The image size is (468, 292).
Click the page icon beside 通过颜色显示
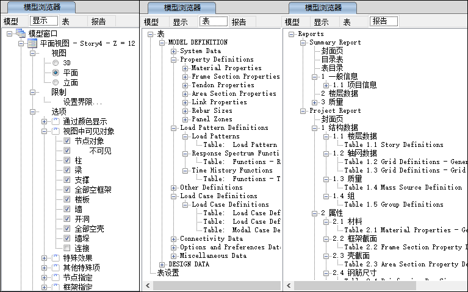pyautogui.click(x=56, y=122)
